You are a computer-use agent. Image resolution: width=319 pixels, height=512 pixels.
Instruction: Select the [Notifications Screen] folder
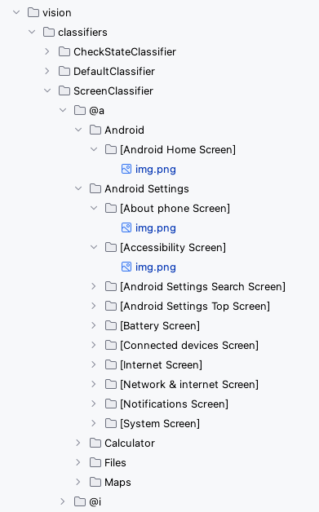pos(175,404)
